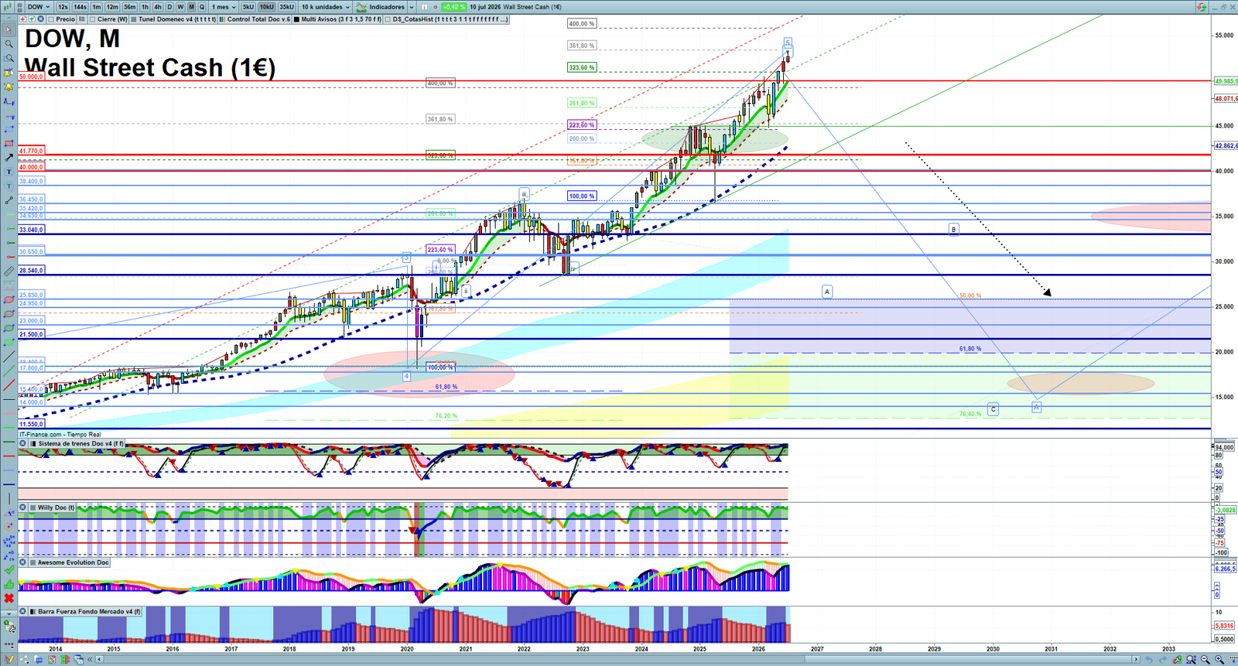Click the 50.000,0 price level label
Screen dimensions: 1238x666
click(31, 77)
